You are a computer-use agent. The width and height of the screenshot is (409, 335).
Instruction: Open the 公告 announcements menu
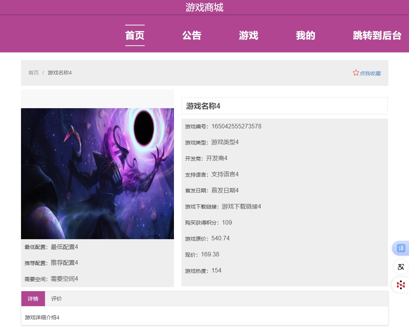point(192,36)
